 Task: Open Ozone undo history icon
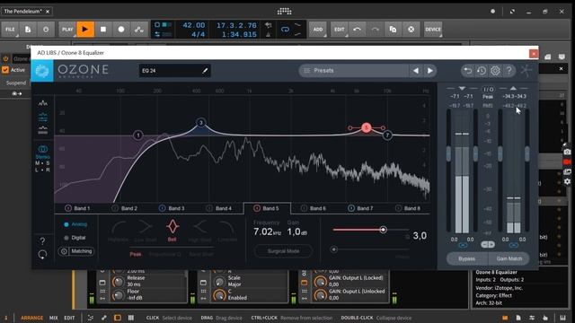pyautogui.click(x=482, y=70)
